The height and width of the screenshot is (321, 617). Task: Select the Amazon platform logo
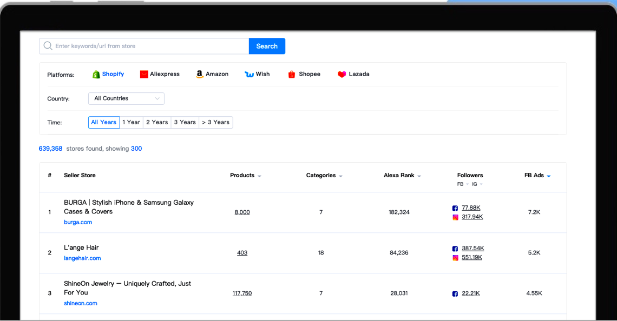click(200, 74)
